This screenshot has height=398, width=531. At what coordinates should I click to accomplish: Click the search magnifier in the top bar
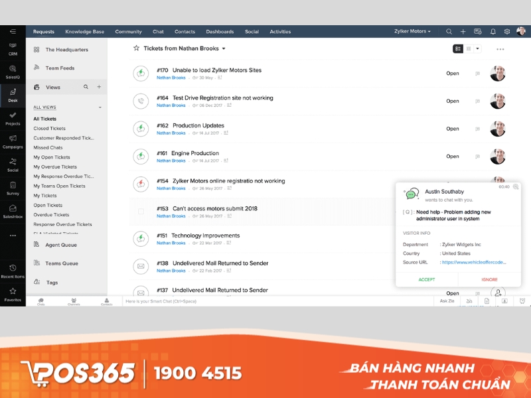point(450,31)
